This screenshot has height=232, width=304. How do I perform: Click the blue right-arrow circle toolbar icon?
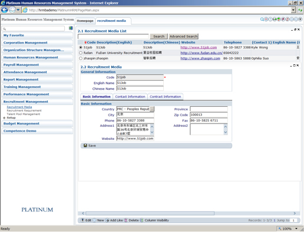point(292,19)
